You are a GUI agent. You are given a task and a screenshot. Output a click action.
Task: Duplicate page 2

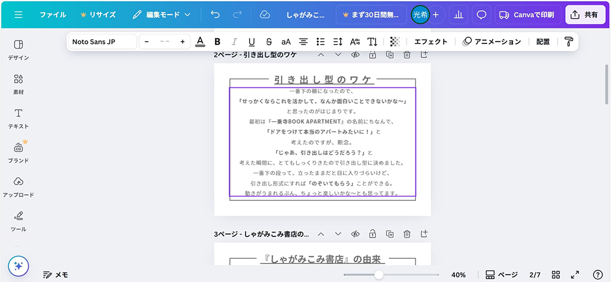tap(390, 55)
